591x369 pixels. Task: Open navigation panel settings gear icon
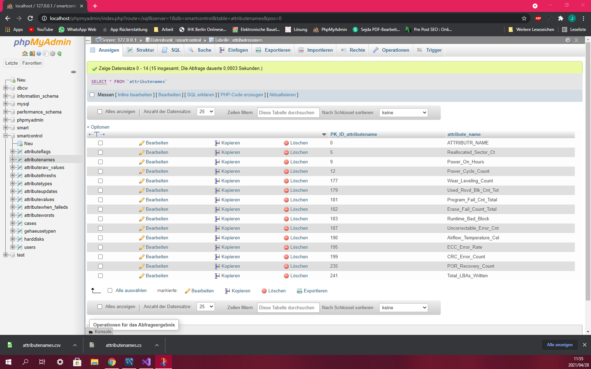coord(52,53)
